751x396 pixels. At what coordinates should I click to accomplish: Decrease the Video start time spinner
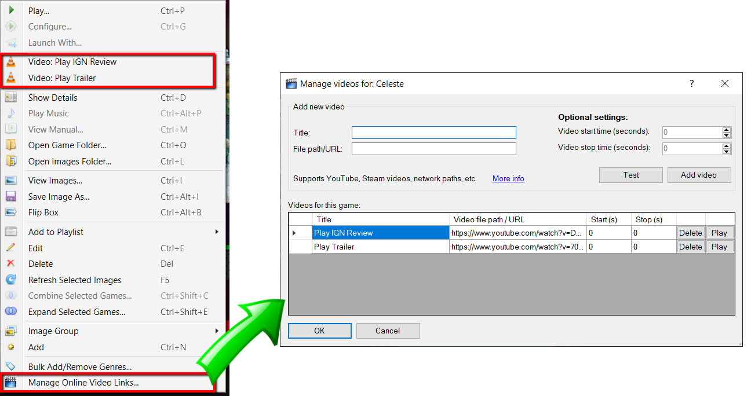(x=727, y=135)
